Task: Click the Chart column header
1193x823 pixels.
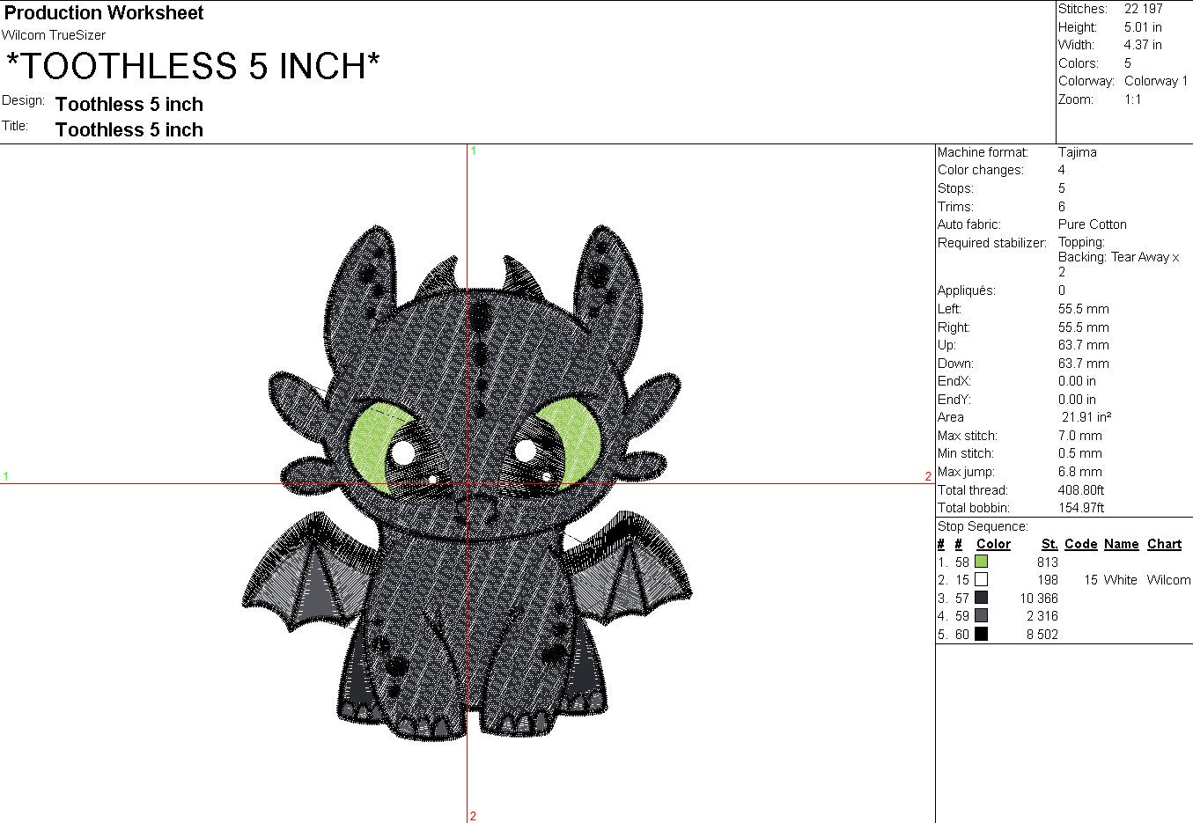Action: pyautogui.click(x=1164, y=544)
